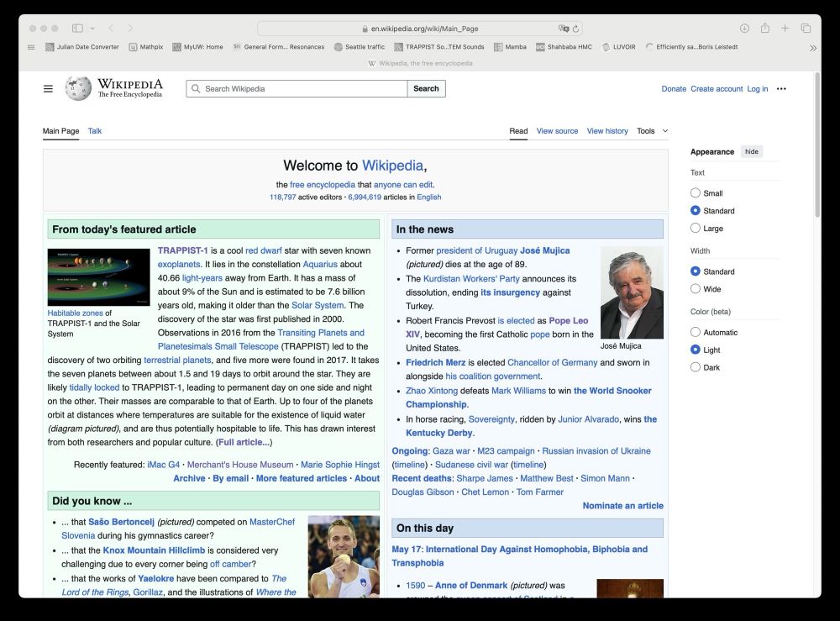Select Automatic color radio
The height and width of the screenshot is (621, 840).
pyautogui.click(x=696, y=332)
